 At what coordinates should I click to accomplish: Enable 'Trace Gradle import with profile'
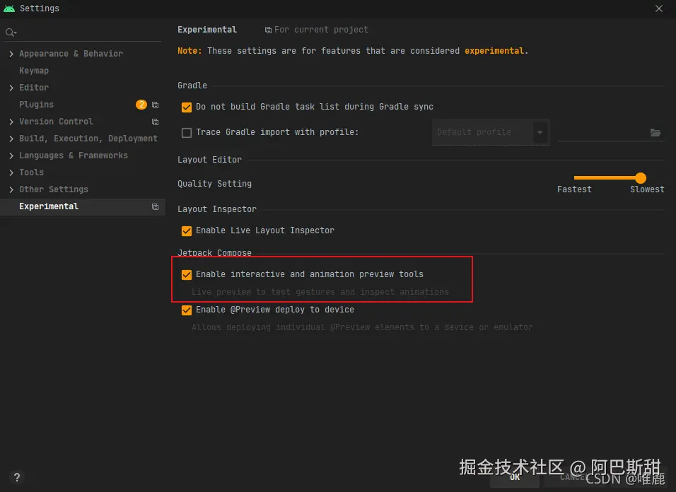coord(186,132)
